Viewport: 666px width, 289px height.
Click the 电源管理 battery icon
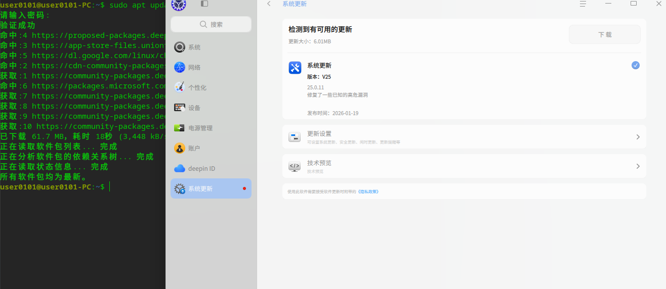(180, 128)
